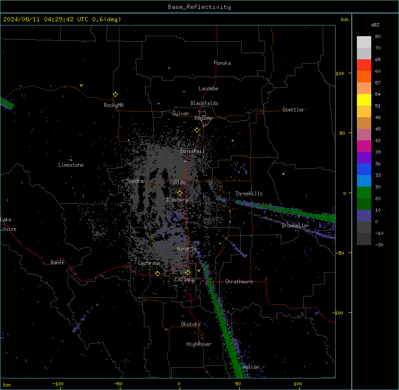Select the blue 33-36 dBZ legend swatch
399x390 pixels.
tap(364, 169)
